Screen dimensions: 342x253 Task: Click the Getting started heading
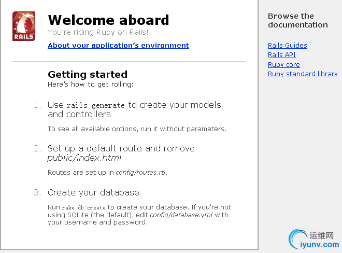88,75
